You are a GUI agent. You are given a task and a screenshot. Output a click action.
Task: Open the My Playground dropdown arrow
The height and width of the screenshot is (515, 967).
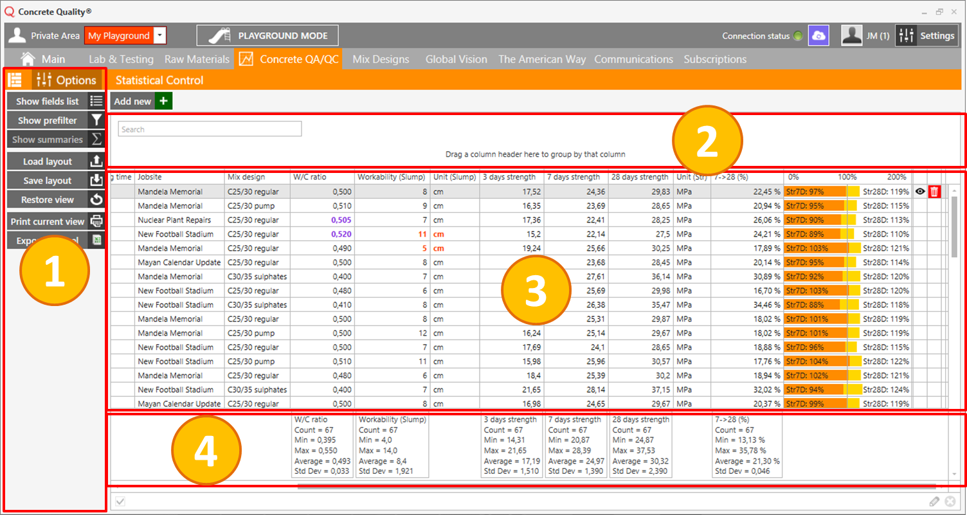pyautogui.click(x=161, y=36)
